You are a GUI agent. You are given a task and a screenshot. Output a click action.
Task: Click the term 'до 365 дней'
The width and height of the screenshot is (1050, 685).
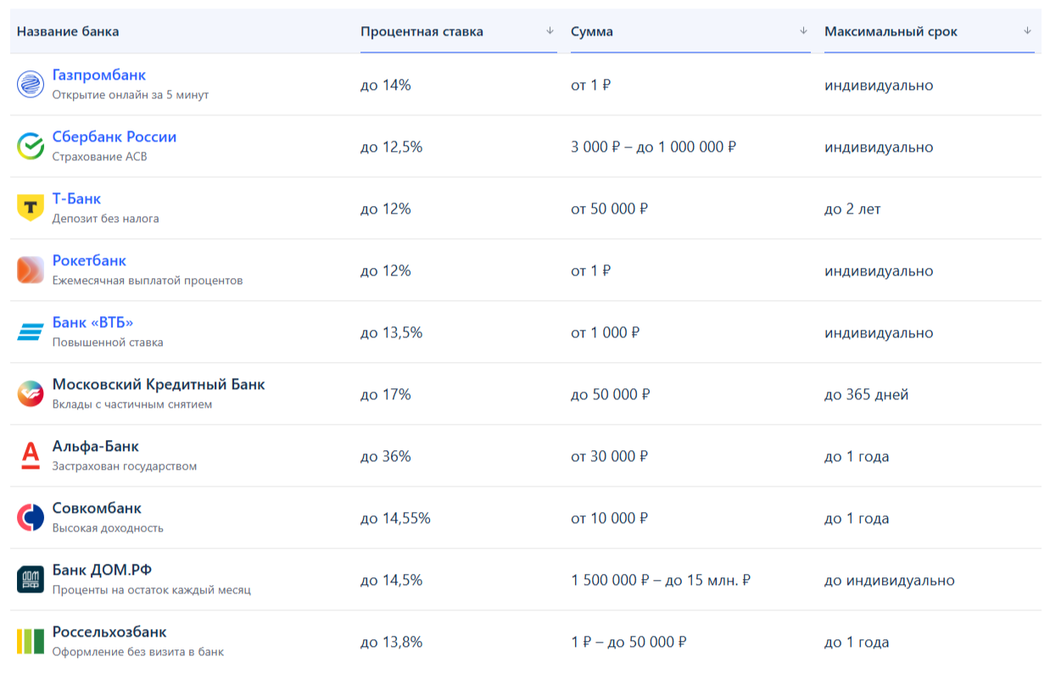(x=867, y=394)
